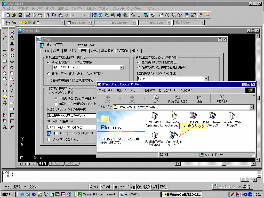Open the ByLayer color dropdown

(90, 23)
